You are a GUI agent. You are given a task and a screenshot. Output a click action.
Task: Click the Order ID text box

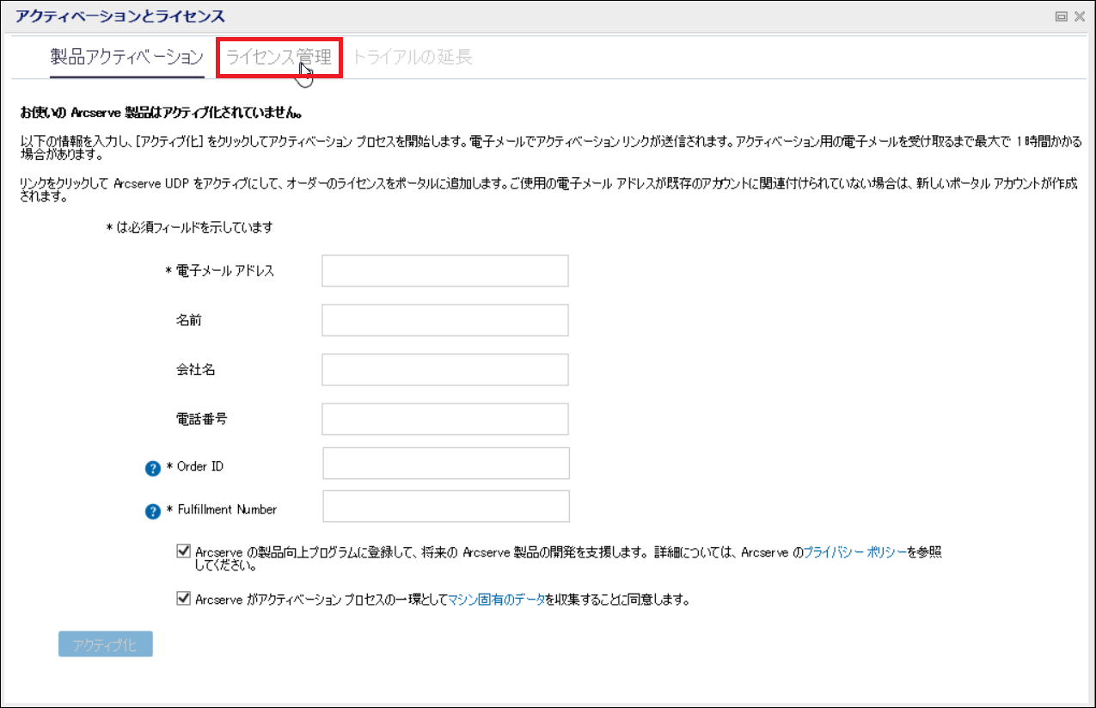446,463
